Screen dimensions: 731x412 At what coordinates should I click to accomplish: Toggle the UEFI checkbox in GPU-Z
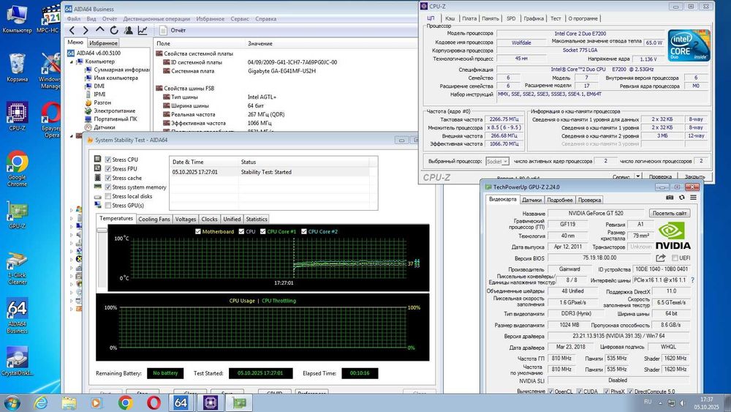(x=675, y=258)
